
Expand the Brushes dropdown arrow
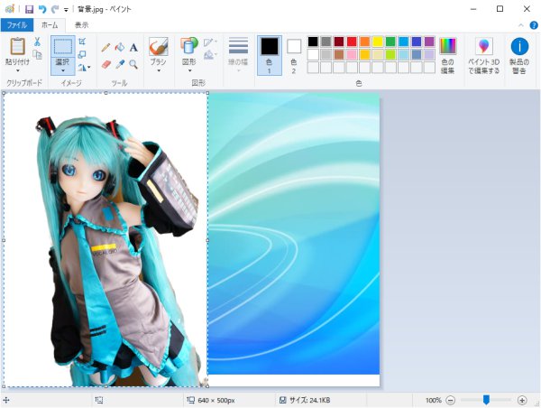[x=159, y=70]
